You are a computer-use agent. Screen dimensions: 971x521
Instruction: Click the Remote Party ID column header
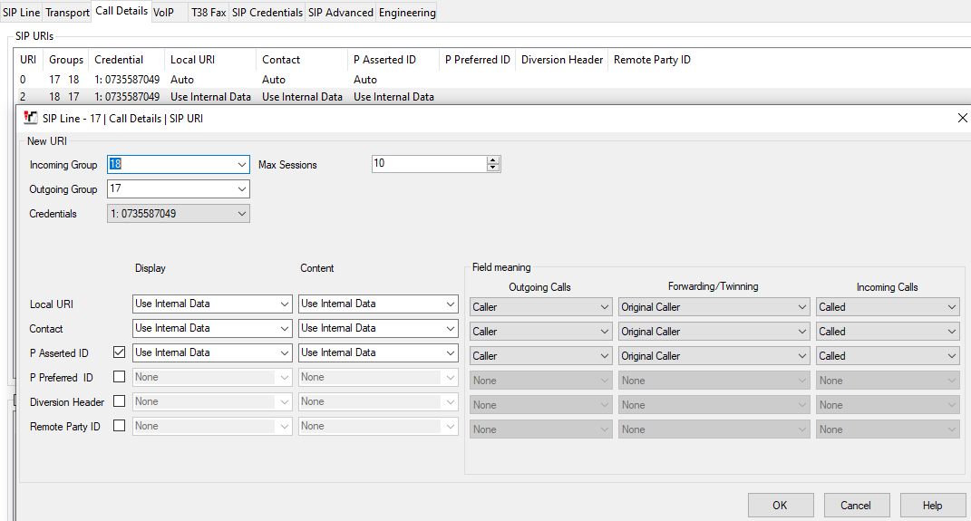coord(652,60)
